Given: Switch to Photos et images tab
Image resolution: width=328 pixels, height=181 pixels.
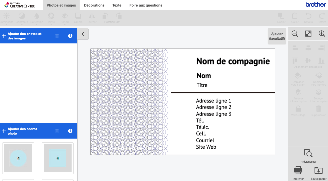Looking at the screenshot, I should 61,5.
